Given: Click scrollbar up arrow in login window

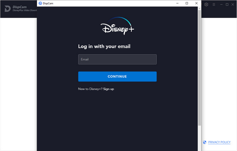Looking at the screenshot, I should point(199,8).
